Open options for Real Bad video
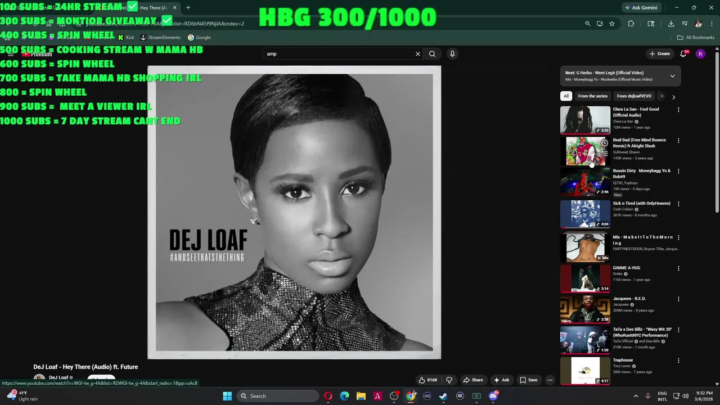Viewport: 720px width, 405px height. 678,141
